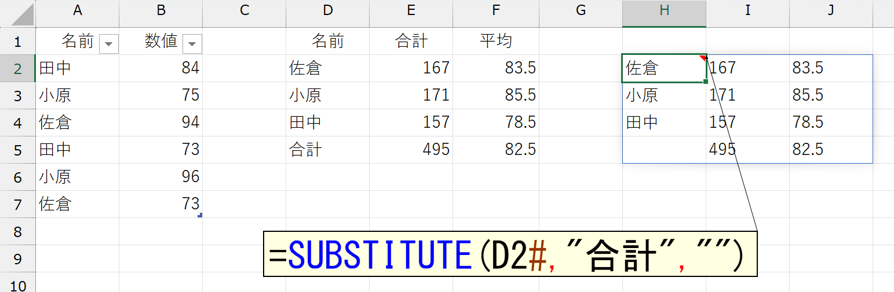Click the Select All corner triangle

(x=22, y=15)
